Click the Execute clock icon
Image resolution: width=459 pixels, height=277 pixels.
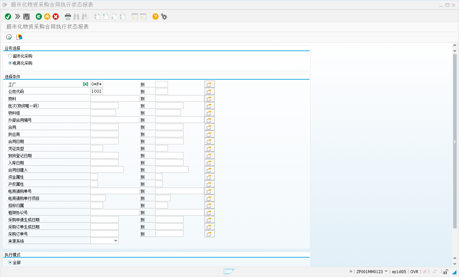pyautogui.click(x=9, y=37)
